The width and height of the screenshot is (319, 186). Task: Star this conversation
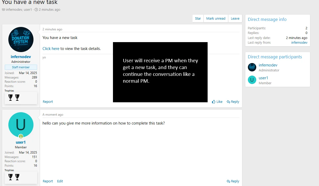[198, 19]
